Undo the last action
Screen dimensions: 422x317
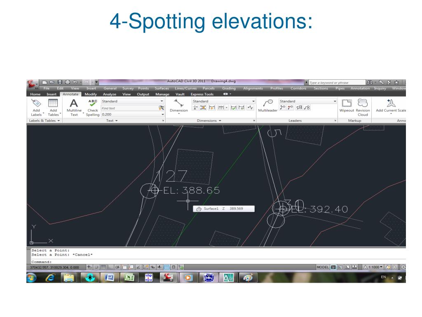tap(75, 82)
